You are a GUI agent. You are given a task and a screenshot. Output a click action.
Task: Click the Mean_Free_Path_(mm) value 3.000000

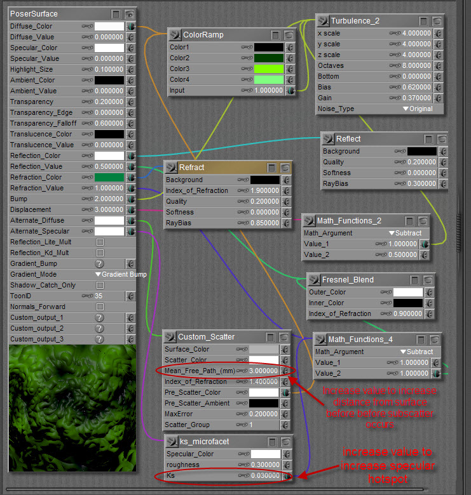pyautogui.click(x=264, y=371)
